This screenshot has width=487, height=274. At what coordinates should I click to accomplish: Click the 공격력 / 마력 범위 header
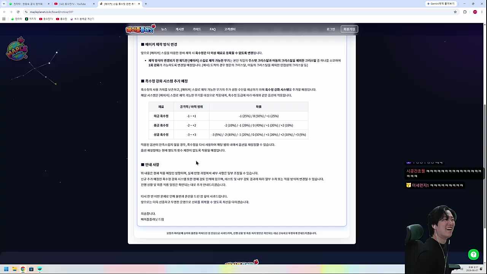[191, 107]
